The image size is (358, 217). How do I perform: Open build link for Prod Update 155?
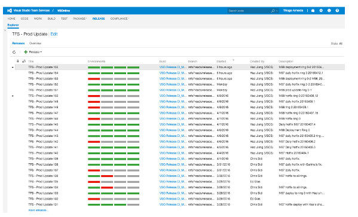tap(173, 67)
